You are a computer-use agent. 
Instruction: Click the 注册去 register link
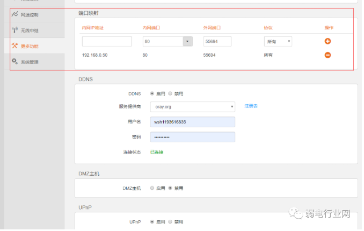251,106
